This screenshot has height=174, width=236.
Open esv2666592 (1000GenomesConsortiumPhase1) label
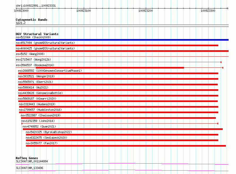pos(50,71)
